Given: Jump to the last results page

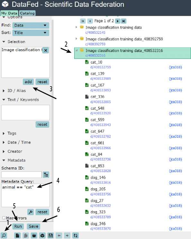Looking at the screenshot, I should click(x=124, y=21).
